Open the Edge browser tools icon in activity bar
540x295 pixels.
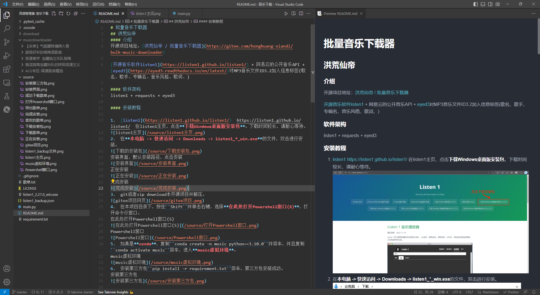pyautogui.click(x=7, y=110)
